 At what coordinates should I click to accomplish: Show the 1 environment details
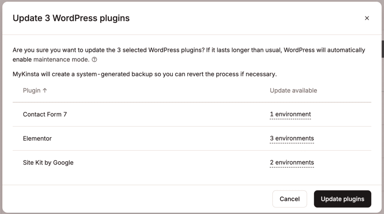pyautogui.click(x=290, y=114)
